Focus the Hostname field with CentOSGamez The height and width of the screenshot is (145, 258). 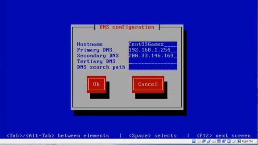pos(153,44)
